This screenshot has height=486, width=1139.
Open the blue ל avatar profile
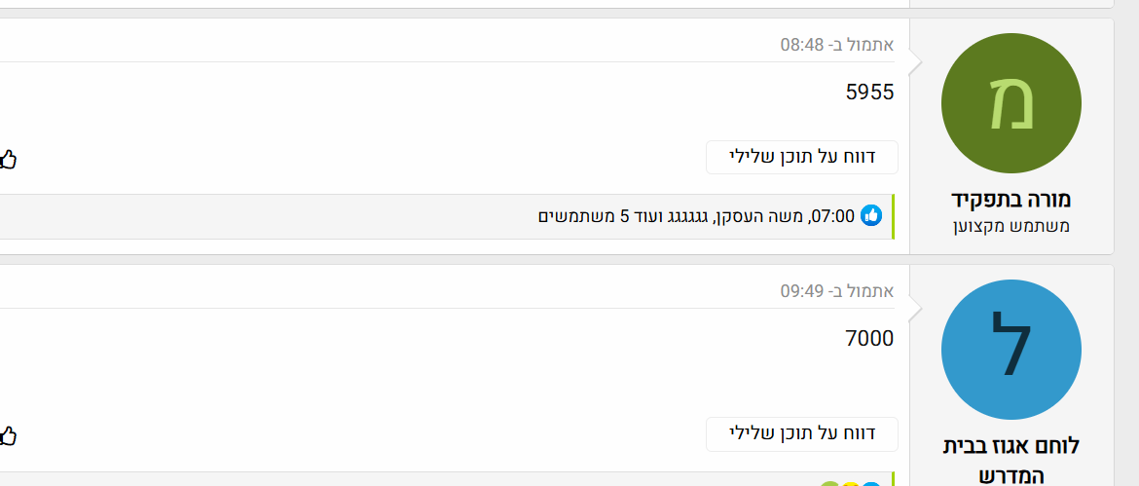(1011, 351)
